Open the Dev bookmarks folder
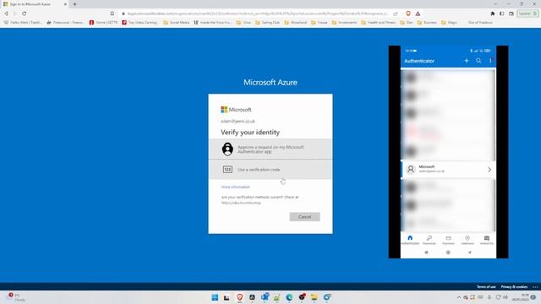 tap(407, 23)
